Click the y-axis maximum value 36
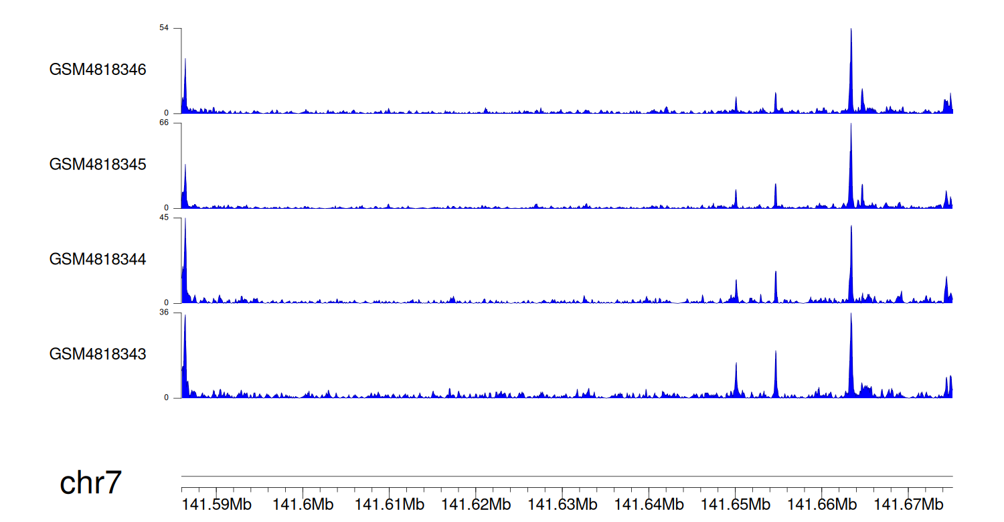 point(163,312)
